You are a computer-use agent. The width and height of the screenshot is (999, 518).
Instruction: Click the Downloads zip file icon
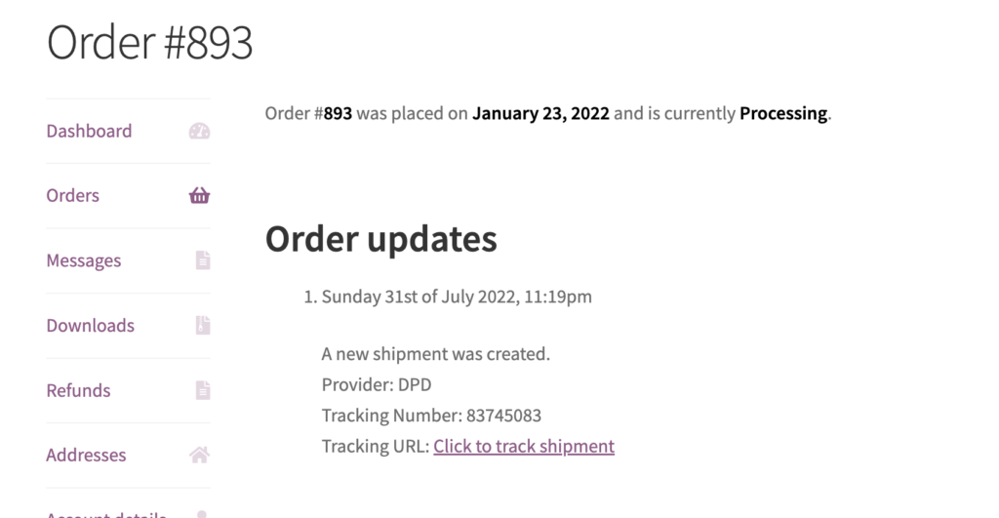pos(203,325)
